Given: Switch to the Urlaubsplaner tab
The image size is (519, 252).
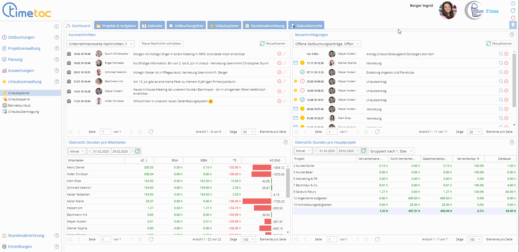Looking at the screenshot, I should [224, 26].
